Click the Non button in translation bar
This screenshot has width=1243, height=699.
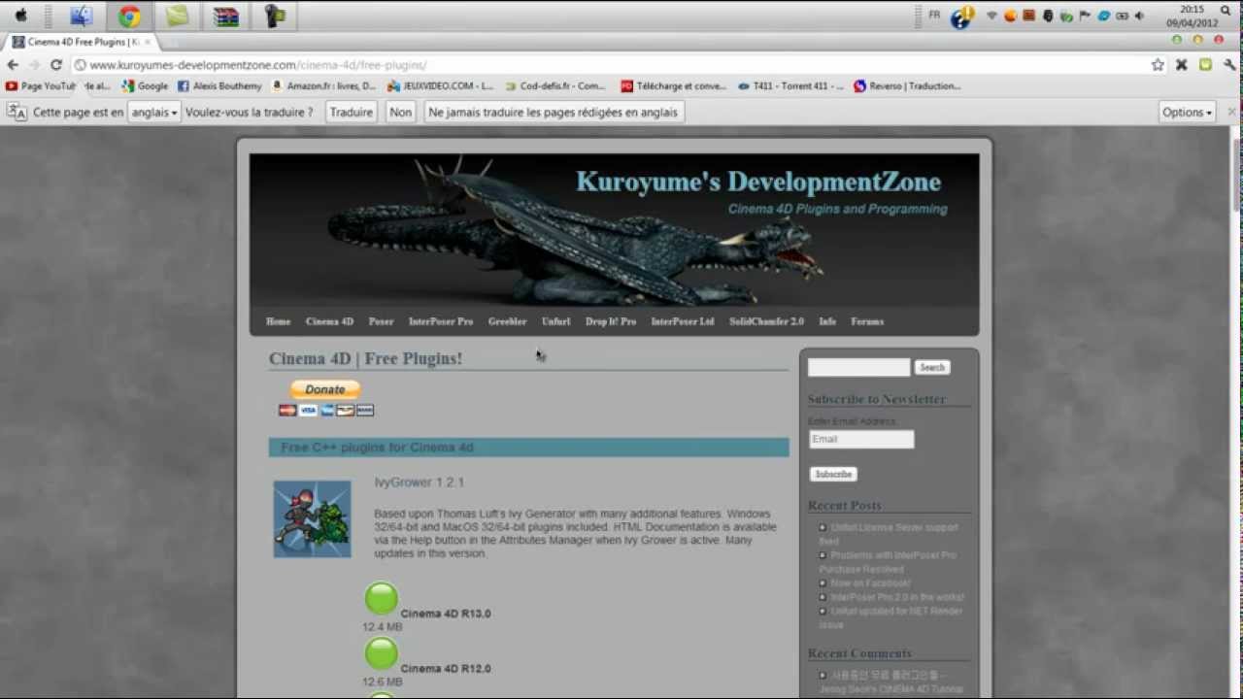[x=400, y=113]
